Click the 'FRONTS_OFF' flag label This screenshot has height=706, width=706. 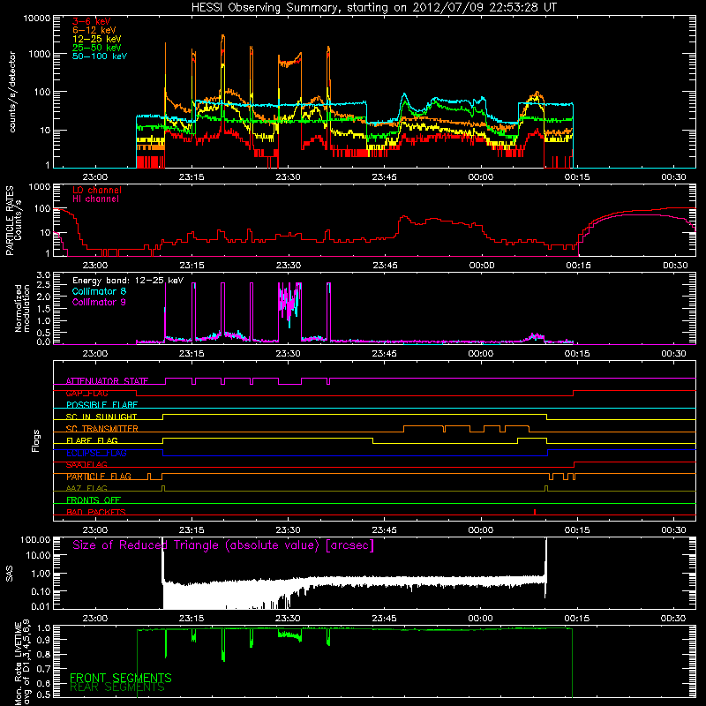tap(94, 500)
